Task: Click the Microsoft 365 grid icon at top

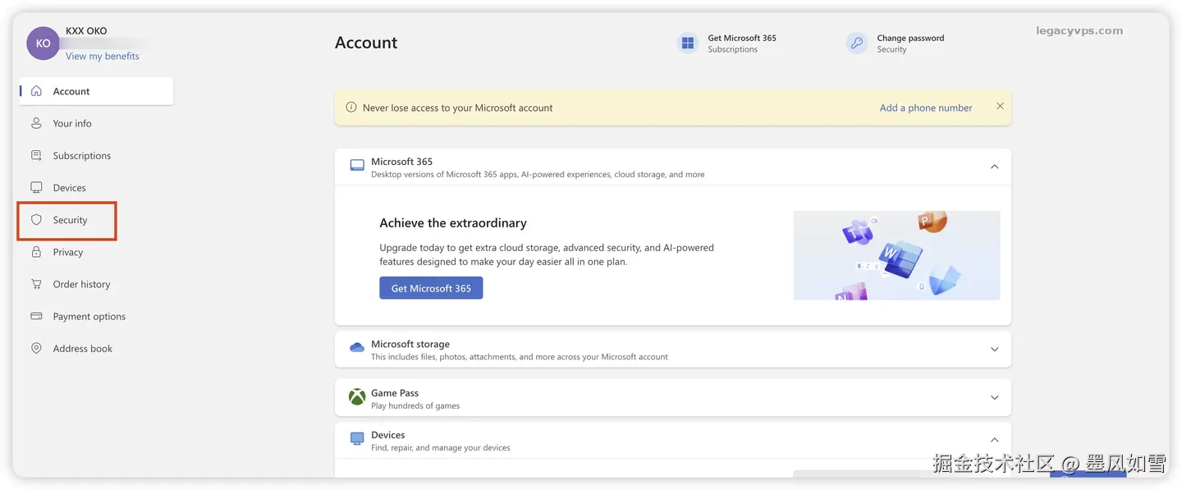Action: pos(687,44)
